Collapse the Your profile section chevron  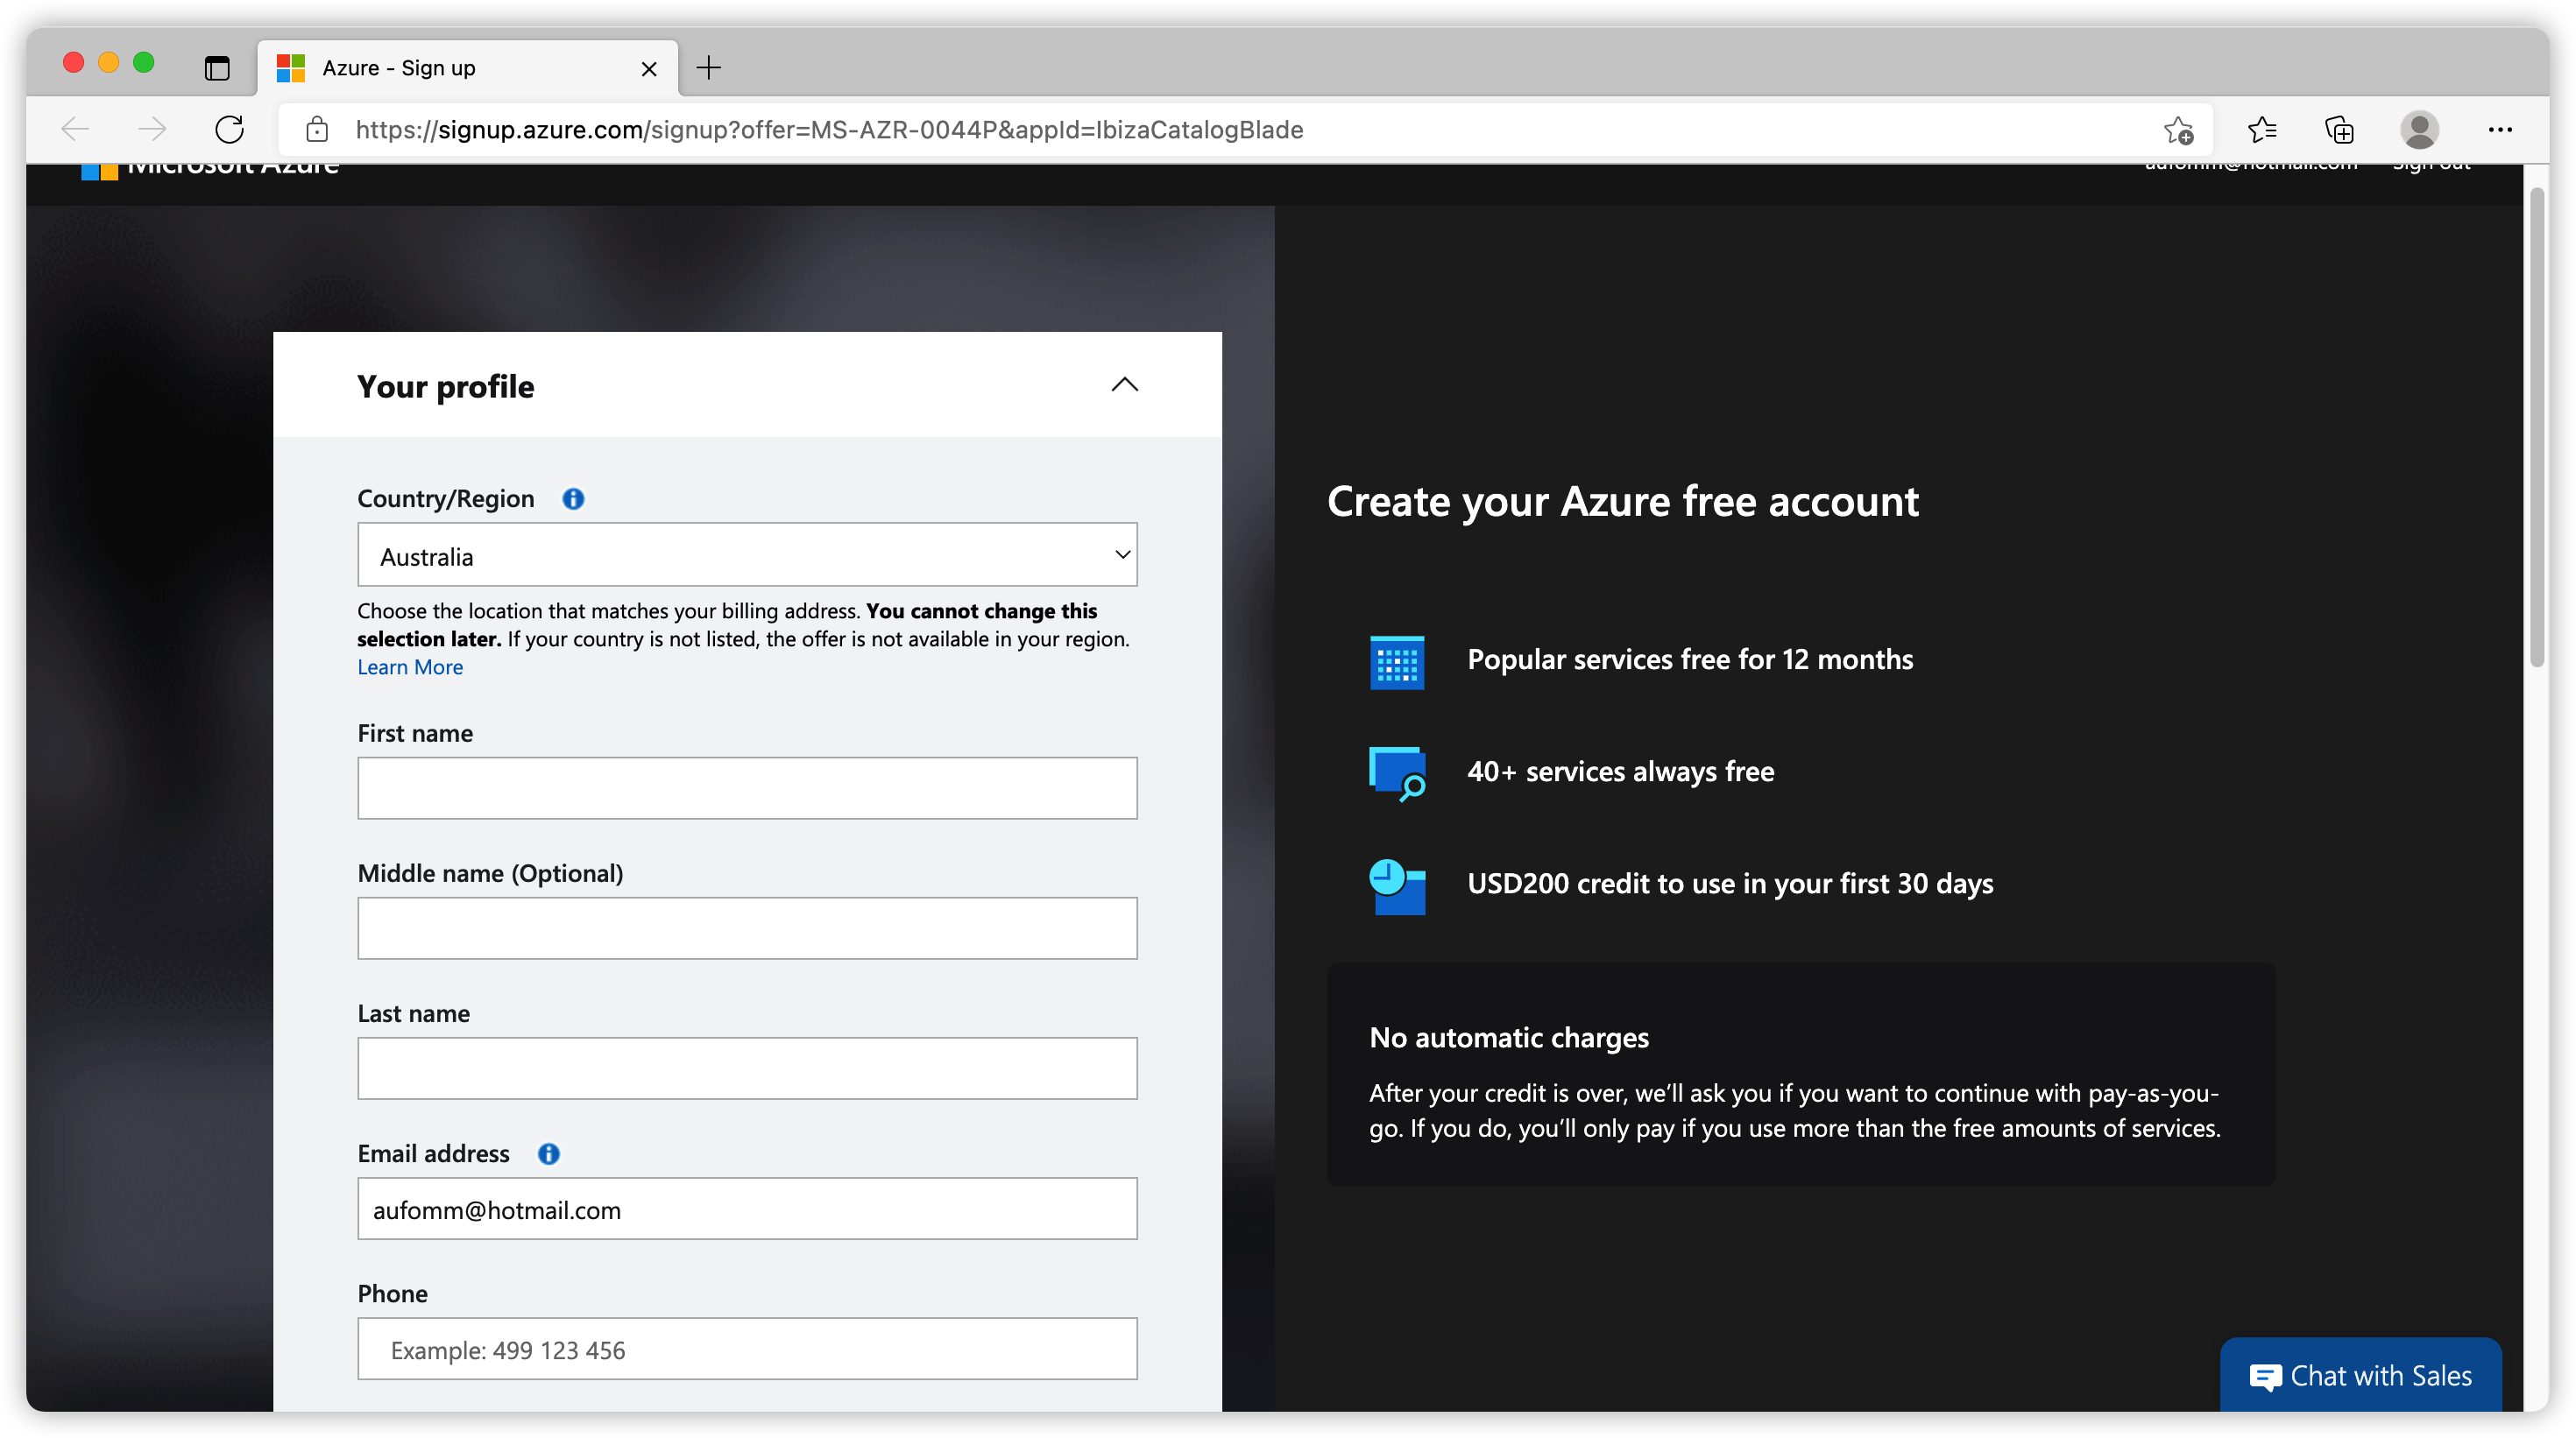[x=1124, y=384]
